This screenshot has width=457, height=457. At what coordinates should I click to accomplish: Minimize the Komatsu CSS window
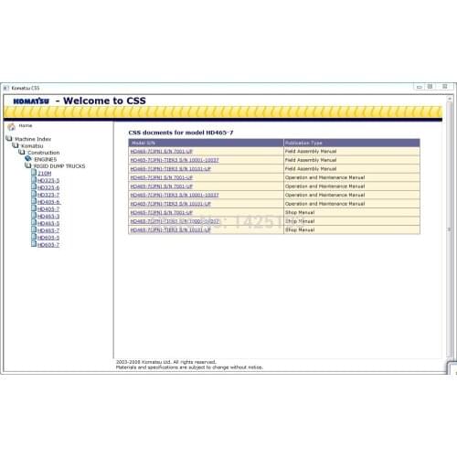pos(420,87)
